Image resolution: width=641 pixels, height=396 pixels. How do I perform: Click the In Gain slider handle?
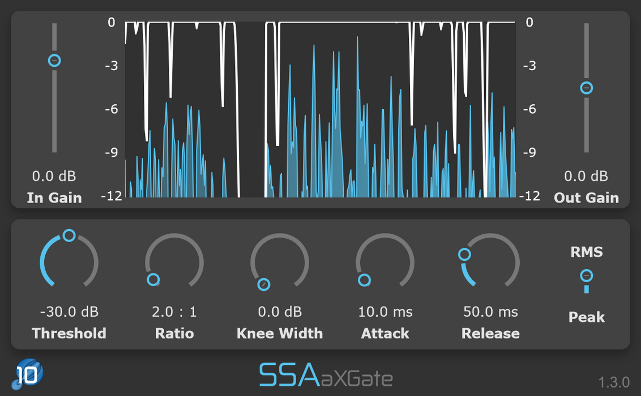pos(54,61)
